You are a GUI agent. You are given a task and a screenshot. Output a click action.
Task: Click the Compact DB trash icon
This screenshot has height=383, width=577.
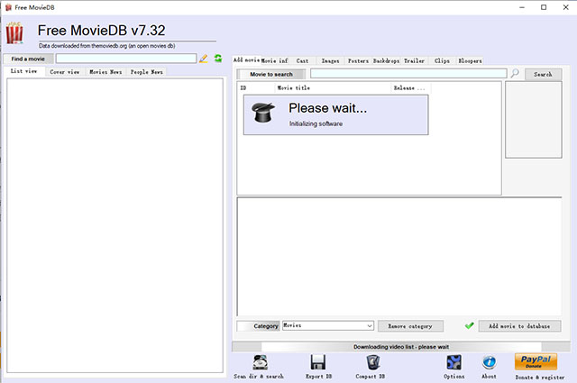pos(372,362)
